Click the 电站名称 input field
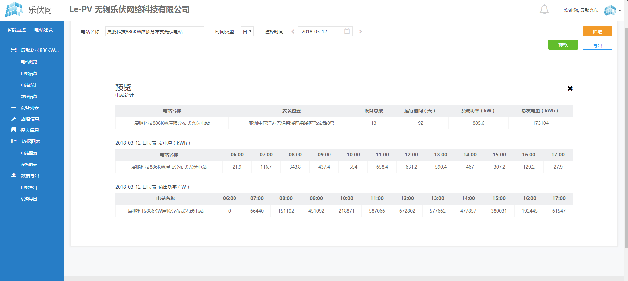628x281 pixels. (154, 32)
